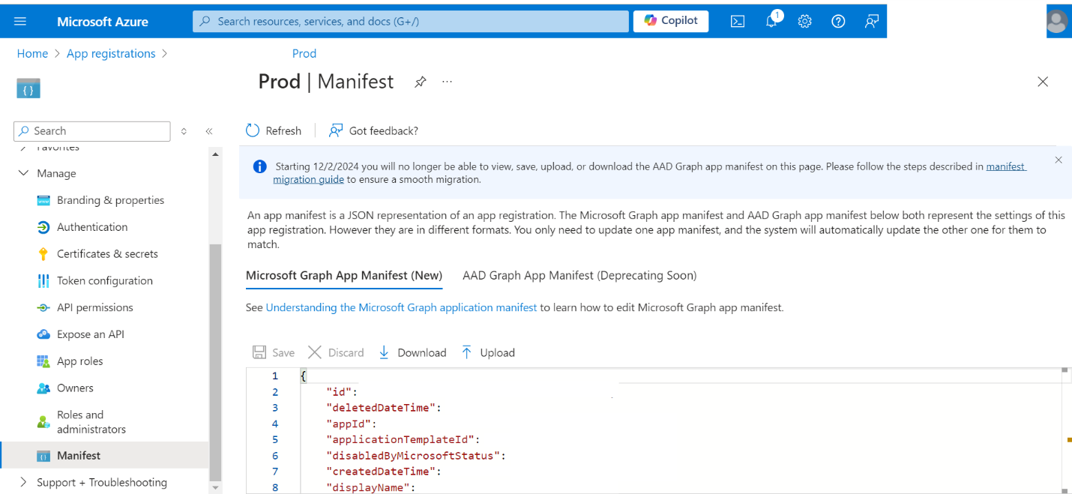Click the expand/collapse all sections arrows
1072x494 pixels.
coord(184,131)
